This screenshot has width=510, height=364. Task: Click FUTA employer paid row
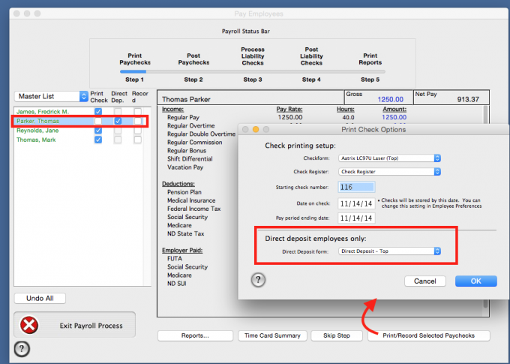175,258
